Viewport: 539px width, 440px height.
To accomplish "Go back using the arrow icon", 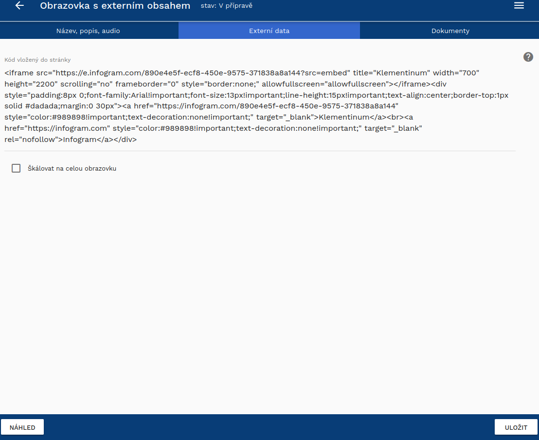I will (19, 5).
